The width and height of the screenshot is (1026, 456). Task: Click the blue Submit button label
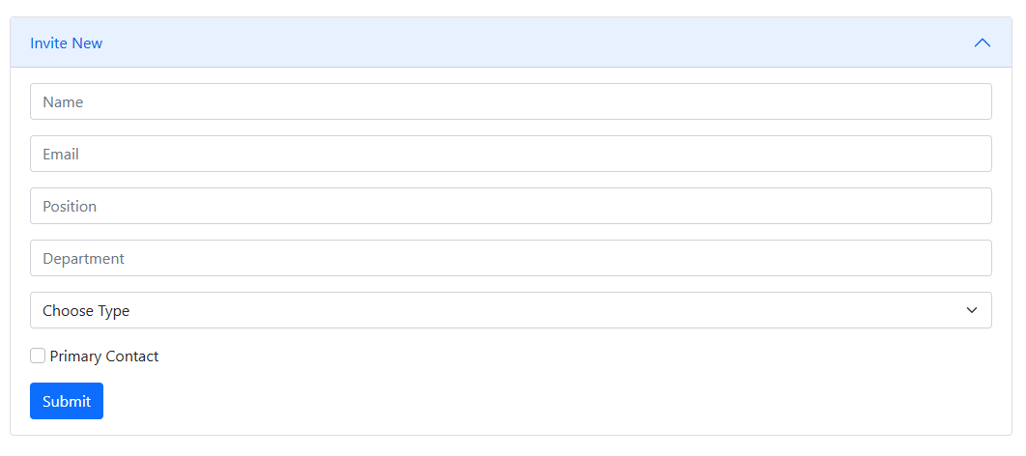67,401
